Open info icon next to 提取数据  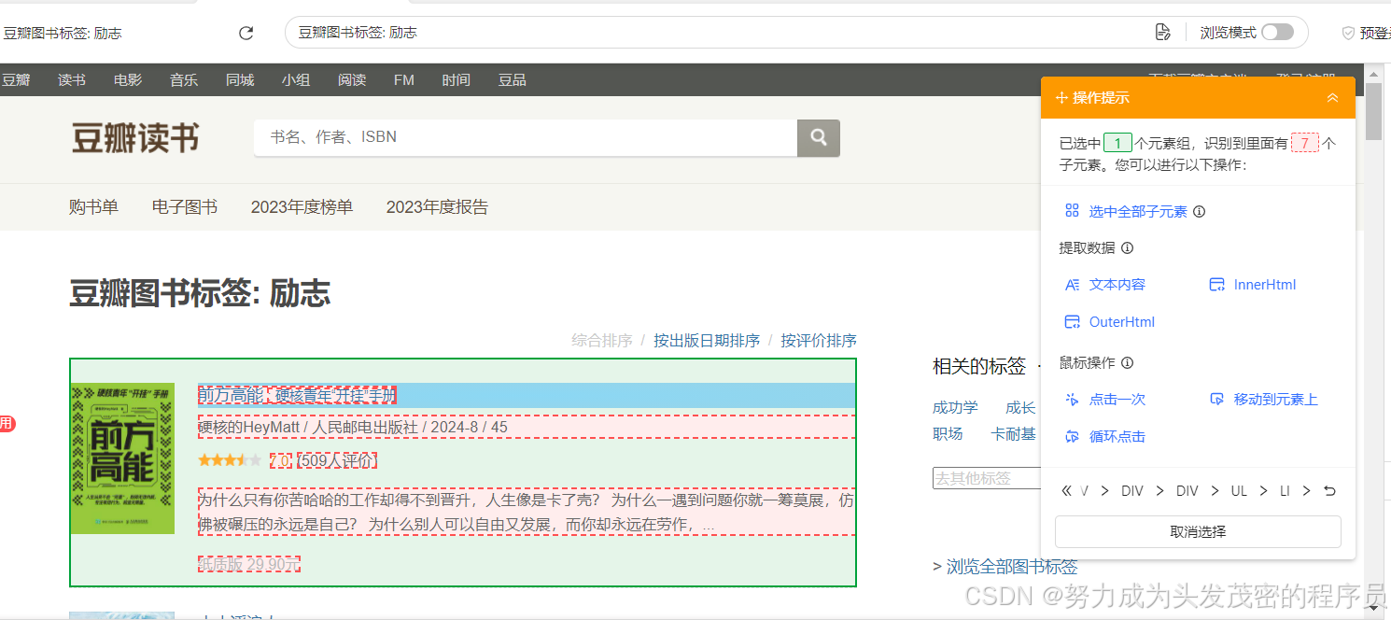1127,248
